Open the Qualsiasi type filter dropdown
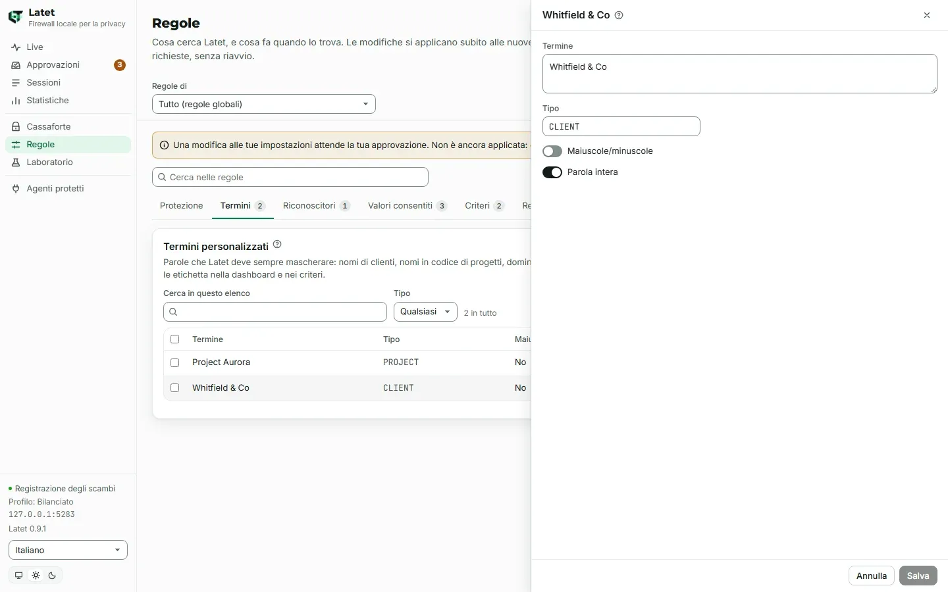 [425, 312]
